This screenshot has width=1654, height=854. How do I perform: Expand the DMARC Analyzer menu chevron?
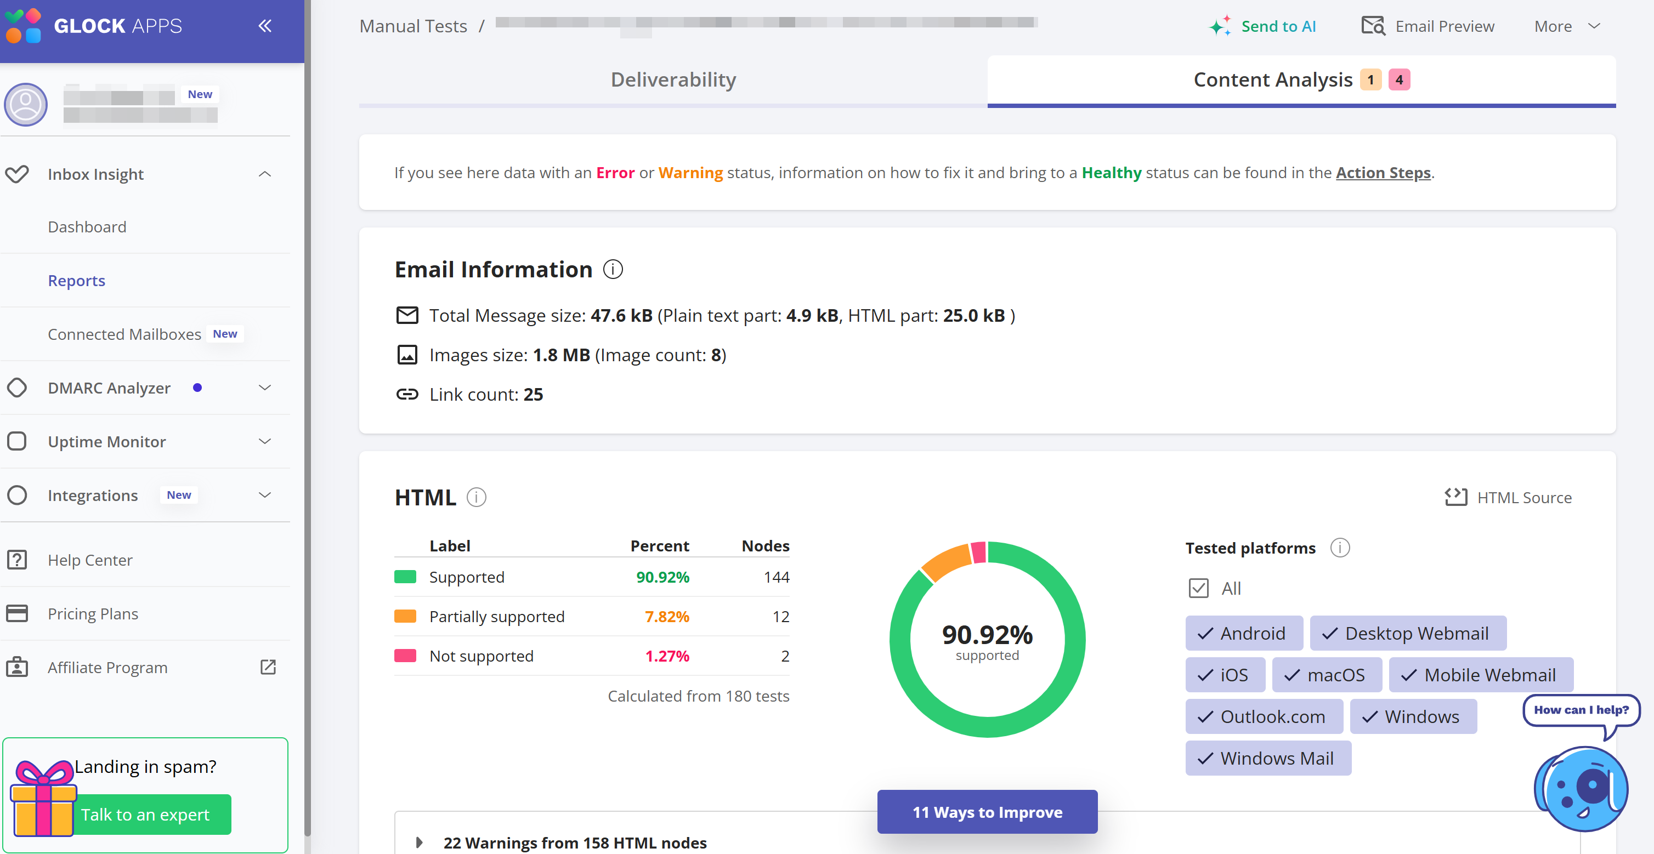tap(264, 388)
